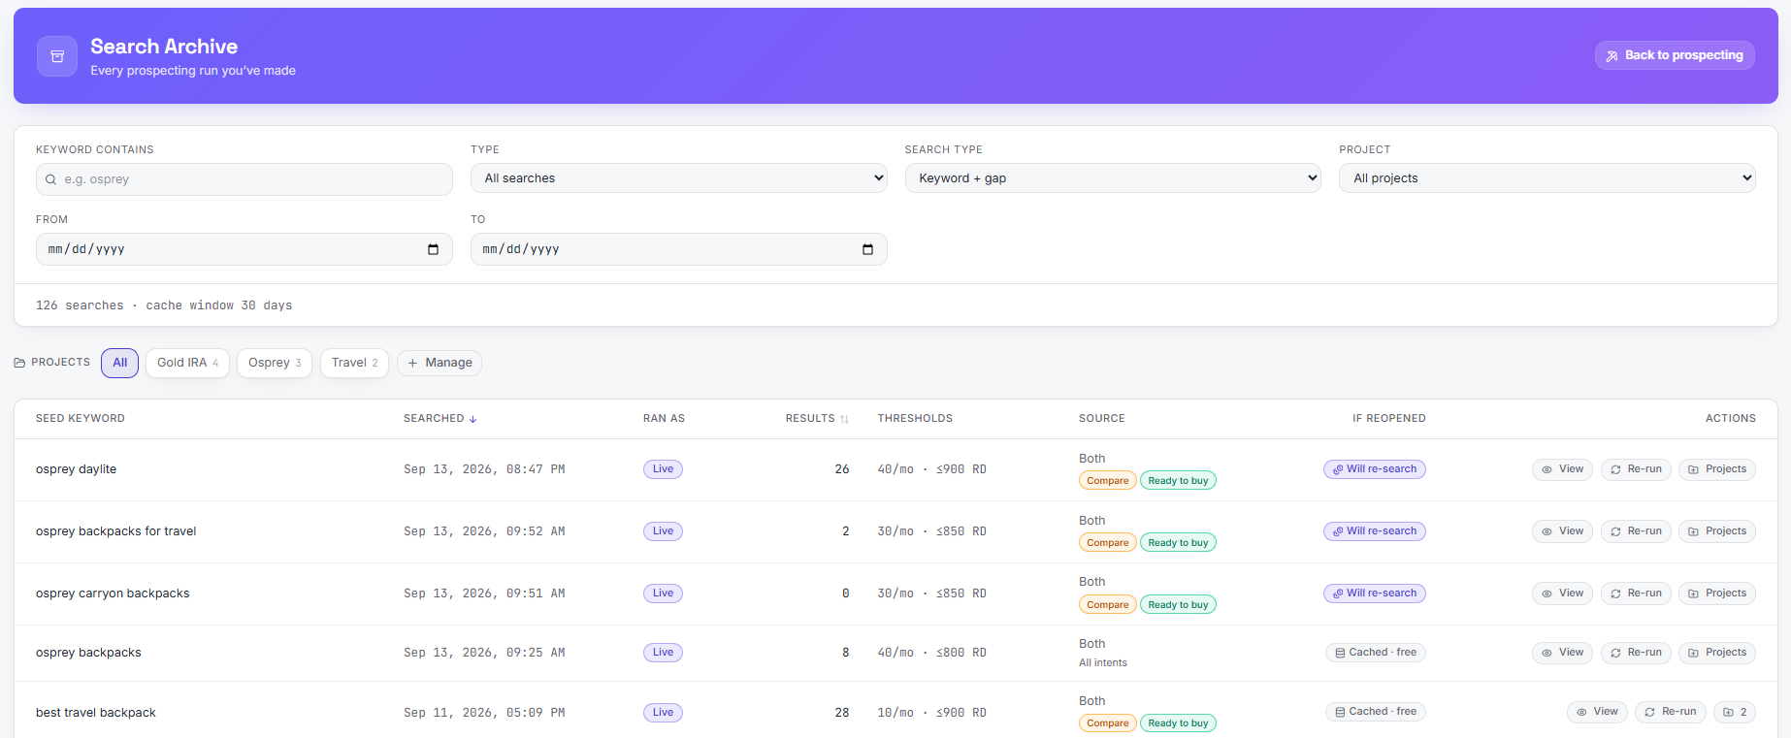
Task: View osprey backpacks for travel search
Action: 1562,531
